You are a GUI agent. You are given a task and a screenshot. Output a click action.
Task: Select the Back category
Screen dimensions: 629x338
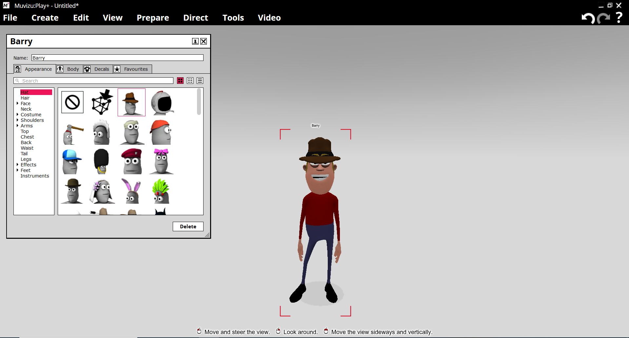click(x=26, y=142)
